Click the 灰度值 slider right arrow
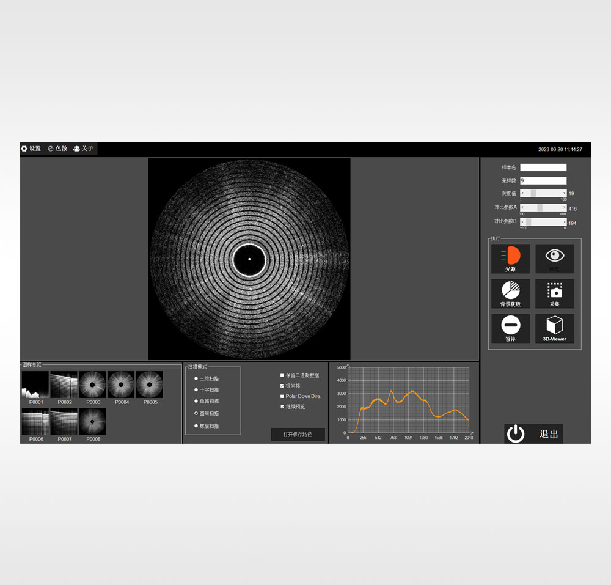This screenshot has height=585, width=611. [x=563, y=193]
